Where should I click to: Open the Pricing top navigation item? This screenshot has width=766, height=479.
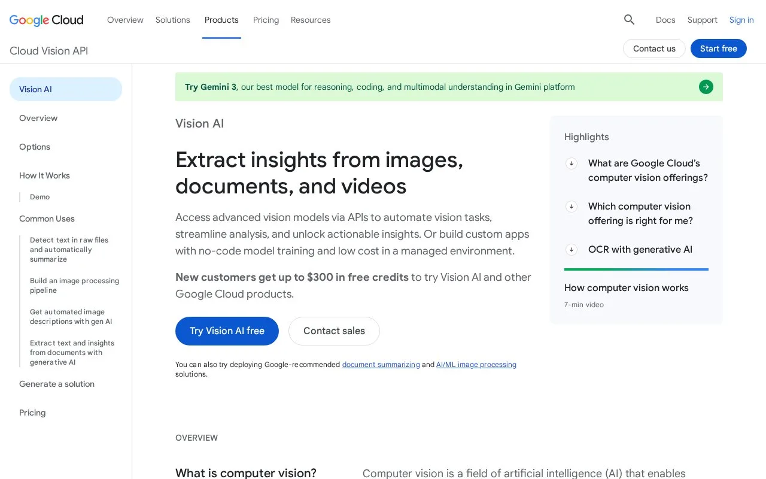coord(266,20)
